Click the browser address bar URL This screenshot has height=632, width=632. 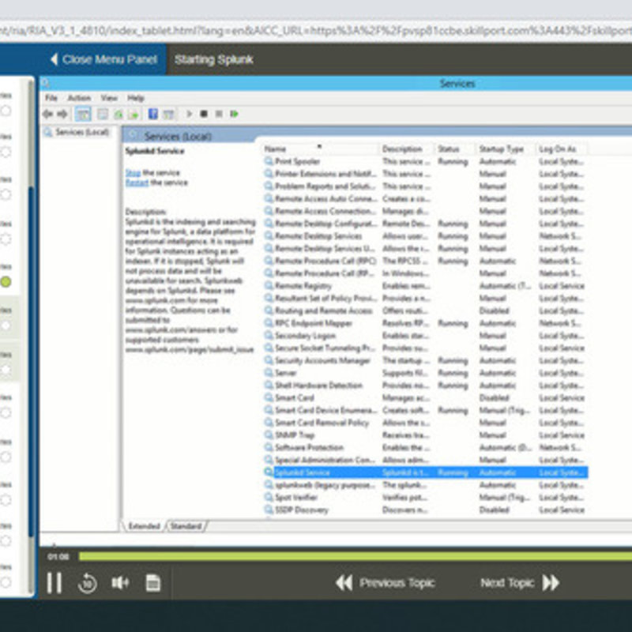click(x=316, y=32)
